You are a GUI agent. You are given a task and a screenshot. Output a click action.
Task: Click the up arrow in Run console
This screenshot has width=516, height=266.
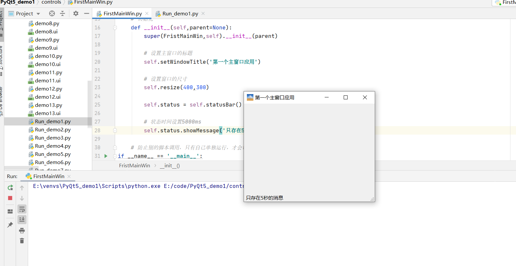point(22,188)
